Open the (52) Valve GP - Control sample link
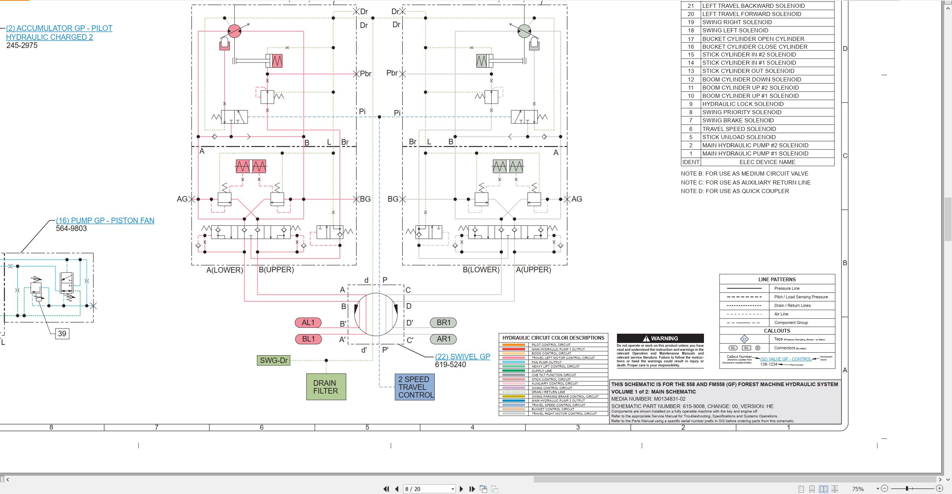This screenshot has width=952, height=494. pyautogui.click(x=786, y=359)
